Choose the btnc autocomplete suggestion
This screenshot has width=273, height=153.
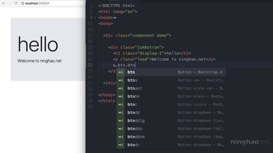(x=171, y=105)
